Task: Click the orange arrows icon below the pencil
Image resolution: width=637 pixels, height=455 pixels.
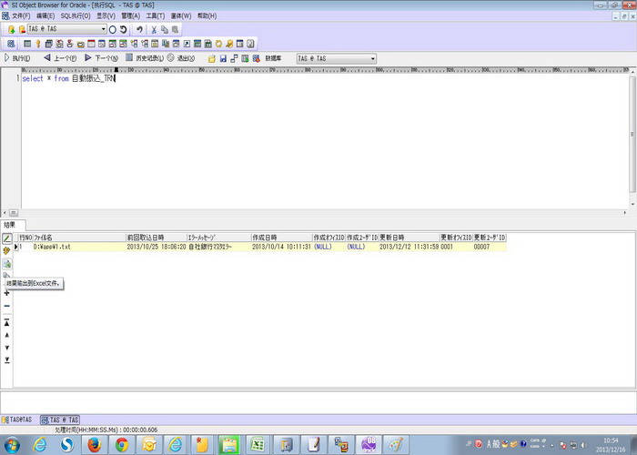Action: (x=6, y=250)
